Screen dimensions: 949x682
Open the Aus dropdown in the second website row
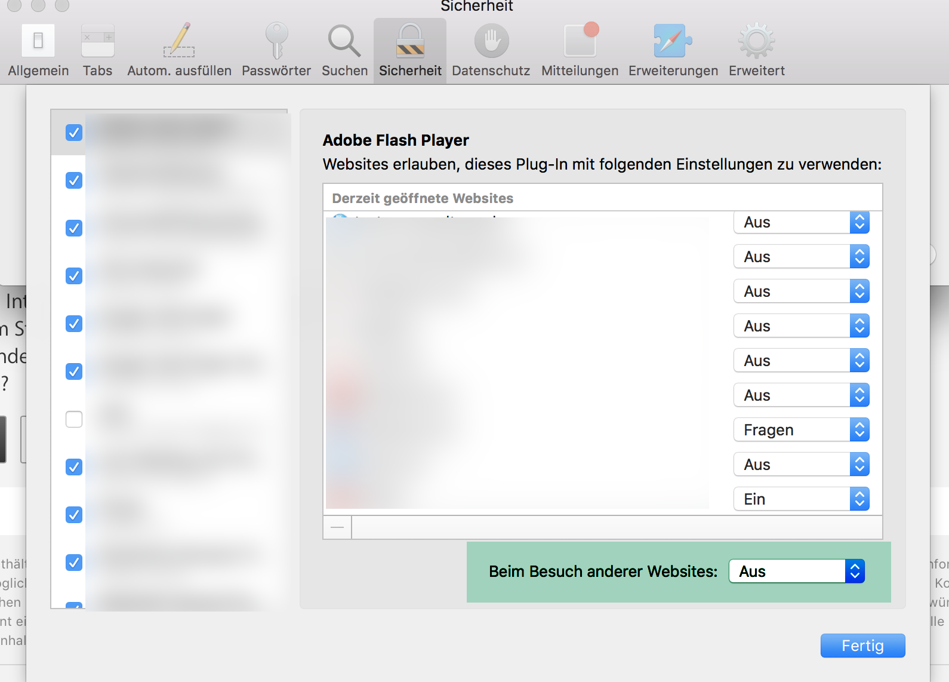[801, 257]
